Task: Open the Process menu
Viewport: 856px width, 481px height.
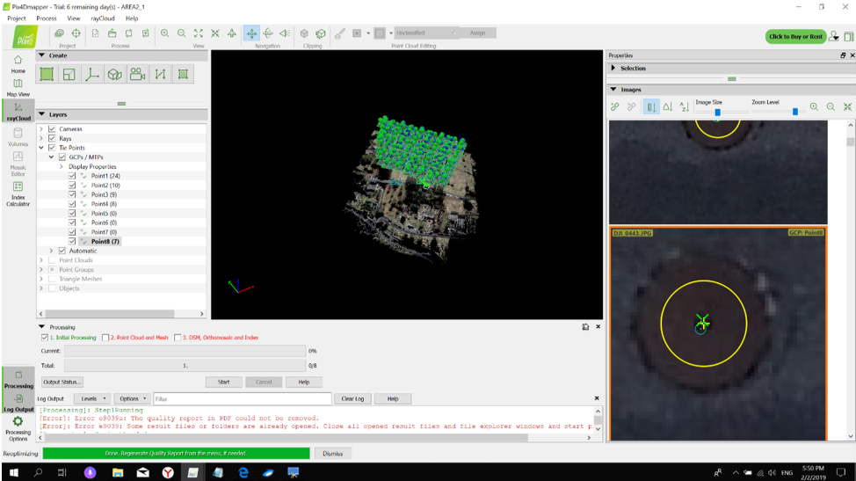Action: pyautogui.click(x=47, y=18)
